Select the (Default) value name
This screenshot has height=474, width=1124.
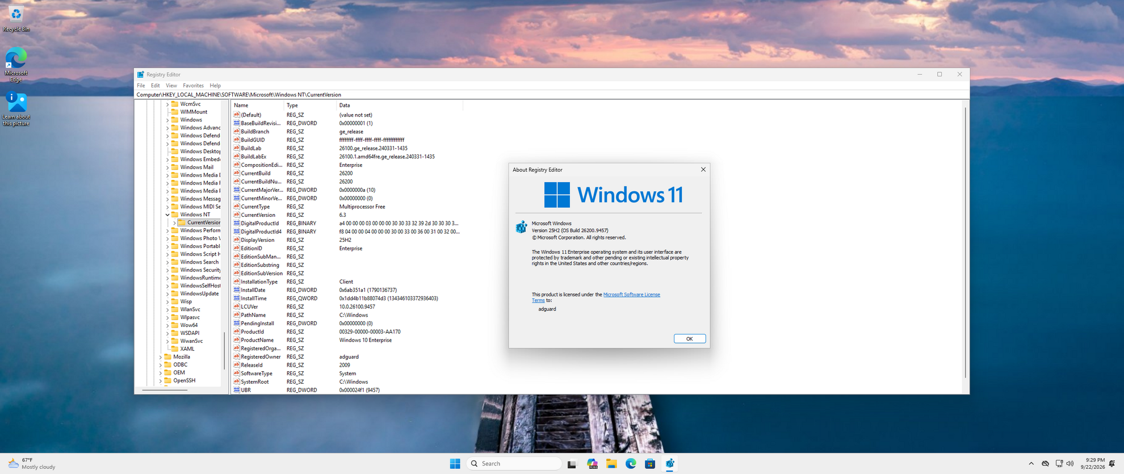(251, 115)
